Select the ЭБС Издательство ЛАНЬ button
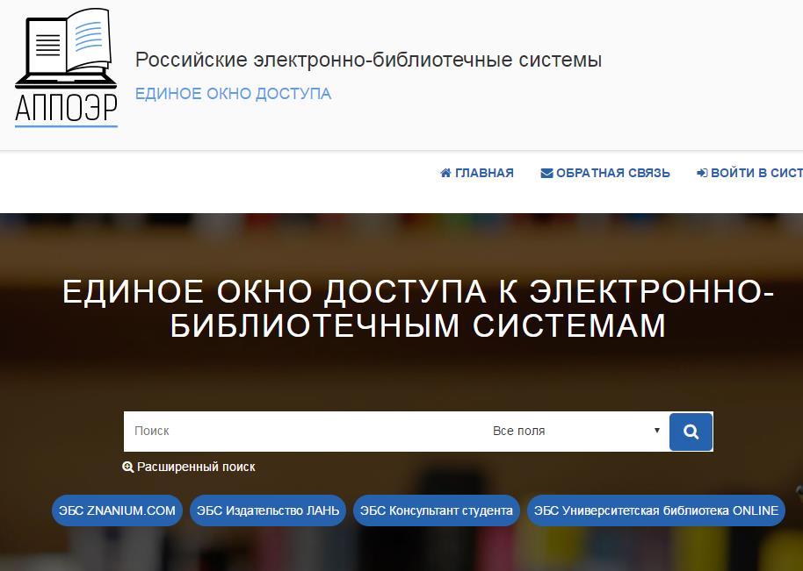The image size is (803, 571). click(x=268, y=510)
